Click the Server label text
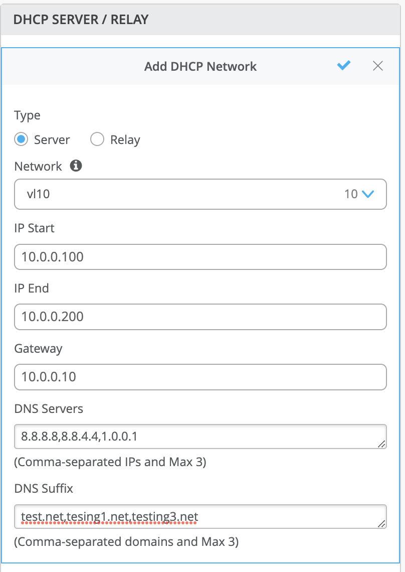 click(52, 140)
